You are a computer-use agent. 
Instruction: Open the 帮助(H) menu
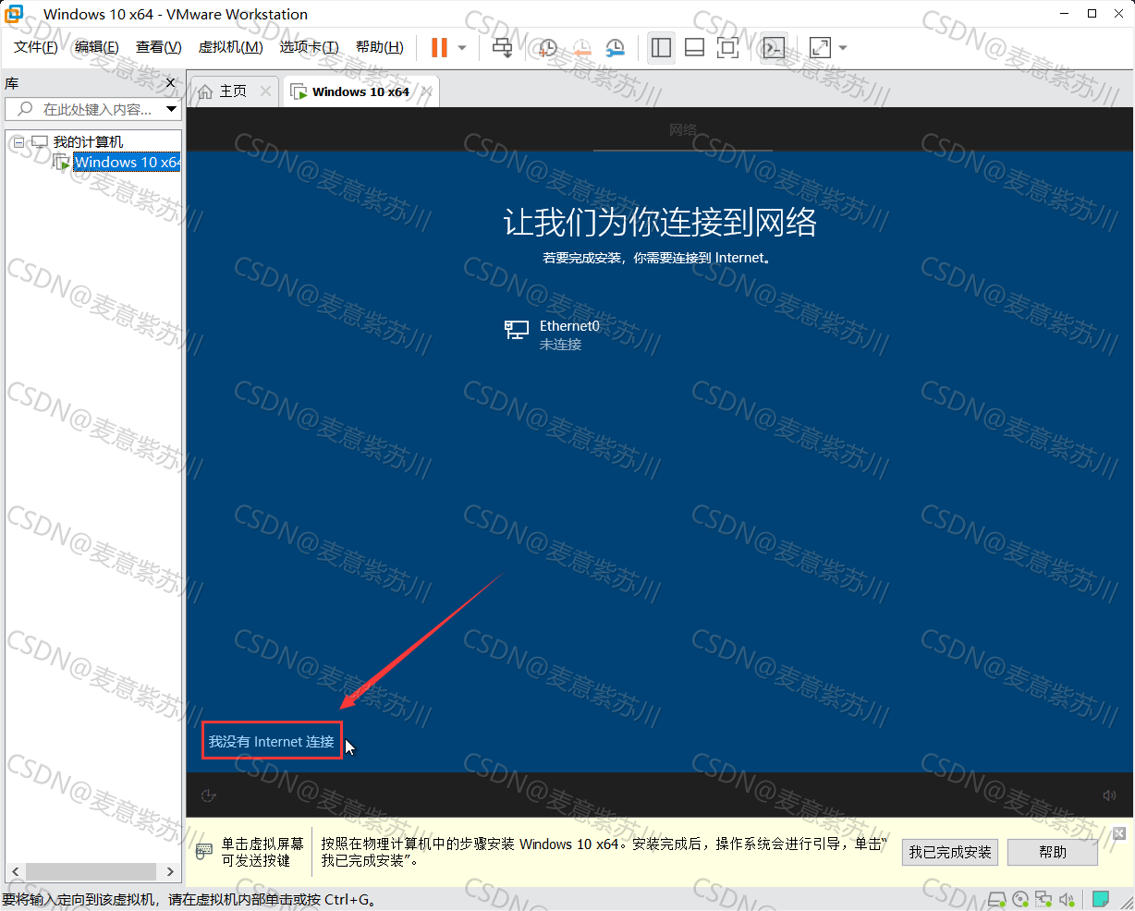pos(380,47)
